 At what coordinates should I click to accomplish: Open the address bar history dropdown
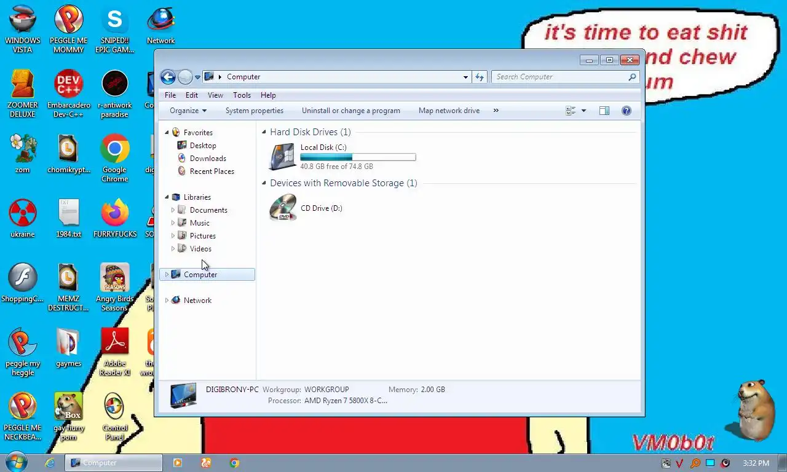click(465, 77)
